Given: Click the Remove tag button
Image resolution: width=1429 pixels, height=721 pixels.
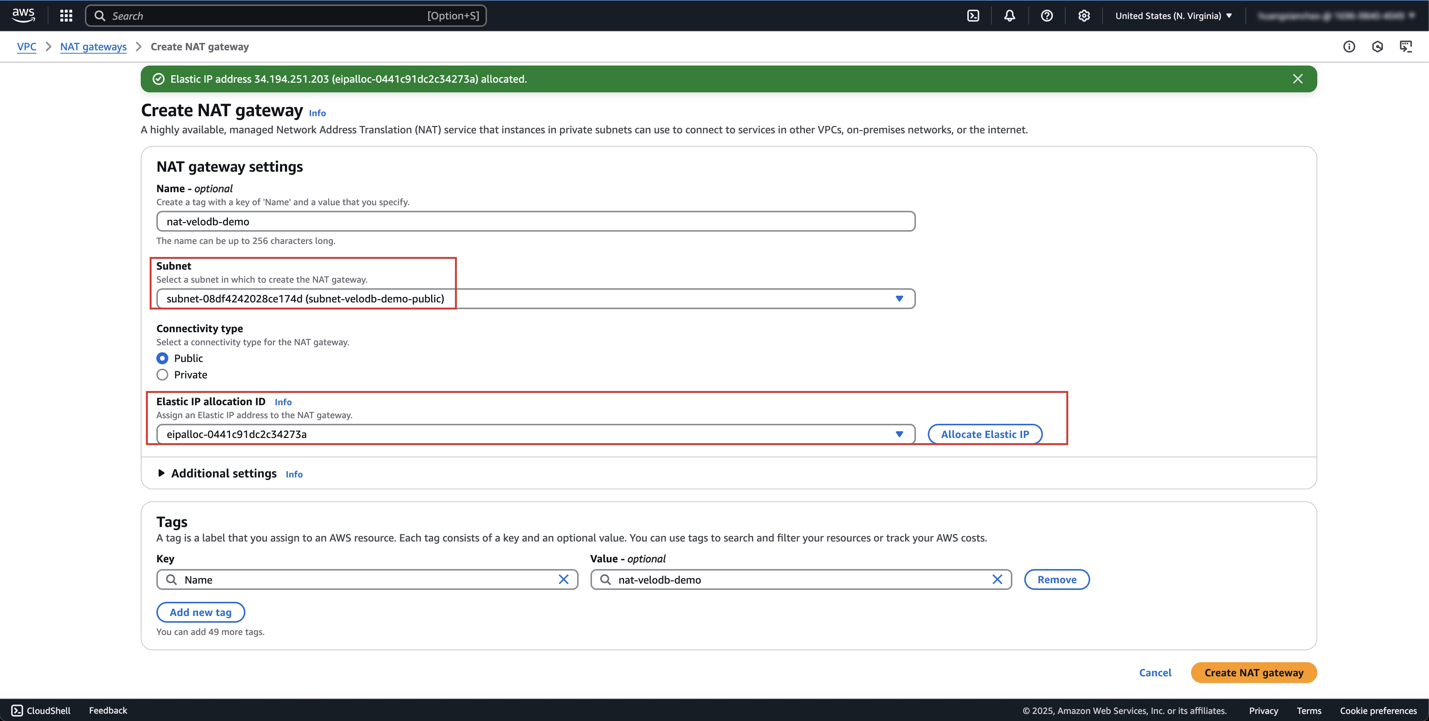Looking at the screenshot, I should [x=1057, y=579].
